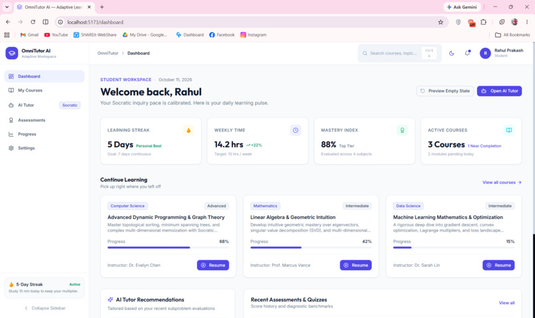Click Instructor: Prof. Marcus Vance text

coord(281,265)
